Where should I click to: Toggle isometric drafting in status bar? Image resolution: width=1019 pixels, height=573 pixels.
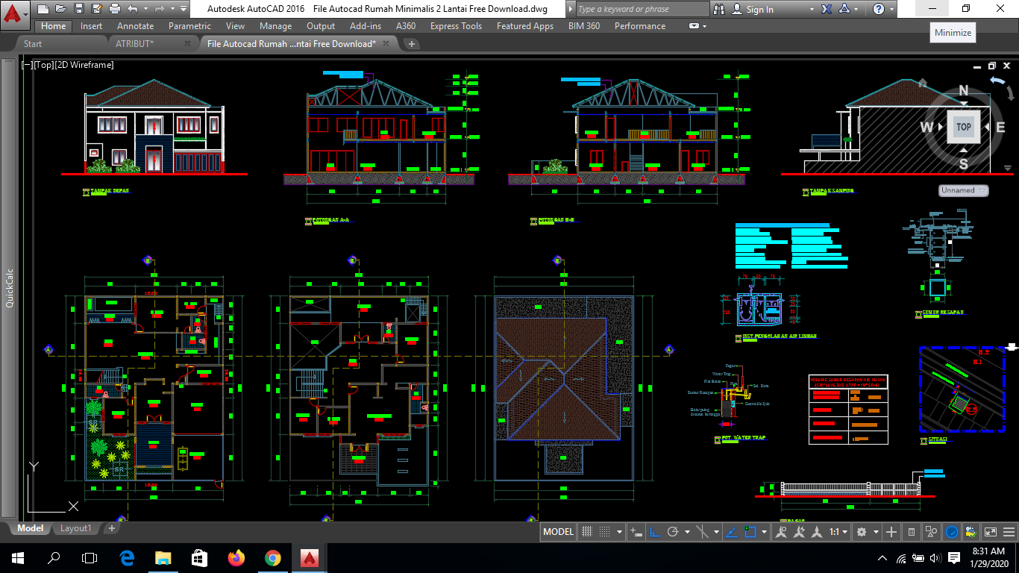tap(702, 532)
